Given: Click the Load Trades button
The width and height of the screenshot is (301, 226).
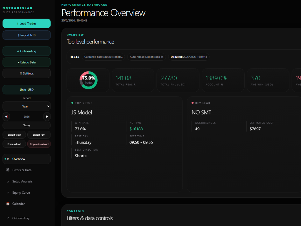Looking at the screenshot, I should tap(26, 24).
